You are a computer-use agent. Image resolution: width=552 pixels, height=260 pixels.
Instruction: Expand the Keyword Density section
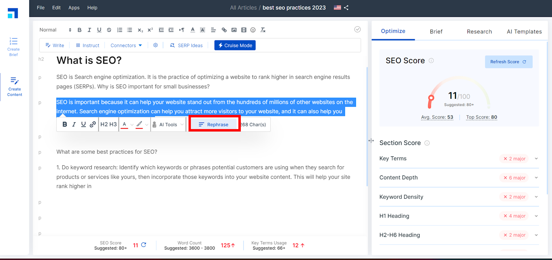click(x=536, y=197)
